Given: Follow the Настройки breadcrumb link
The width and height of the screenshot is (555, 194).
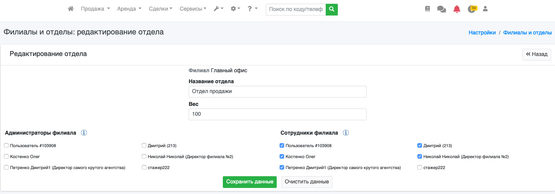Looking at the screenshot, I should click(482, 33).
